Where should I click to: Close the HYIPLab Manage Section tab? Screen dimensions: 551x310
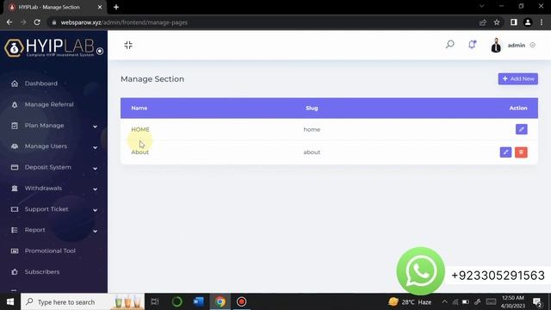click(100, 7)
